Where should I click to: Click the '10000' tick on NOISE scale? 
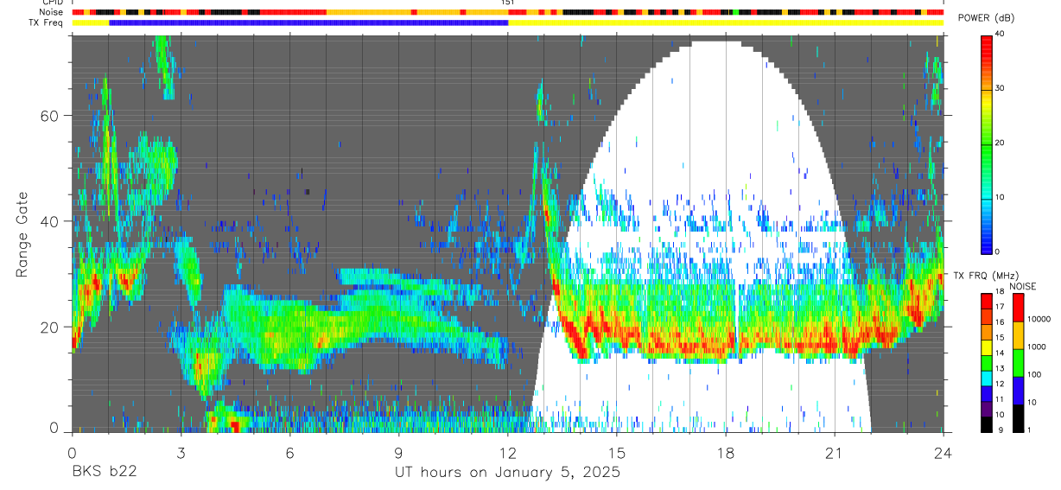(x=1039, y=320)
